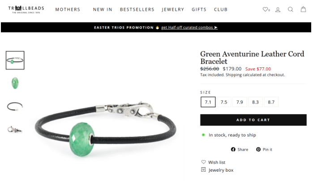Screen dimensions: 313x181
Task: Click the Trollbeads logo
Action: (26, 9)
